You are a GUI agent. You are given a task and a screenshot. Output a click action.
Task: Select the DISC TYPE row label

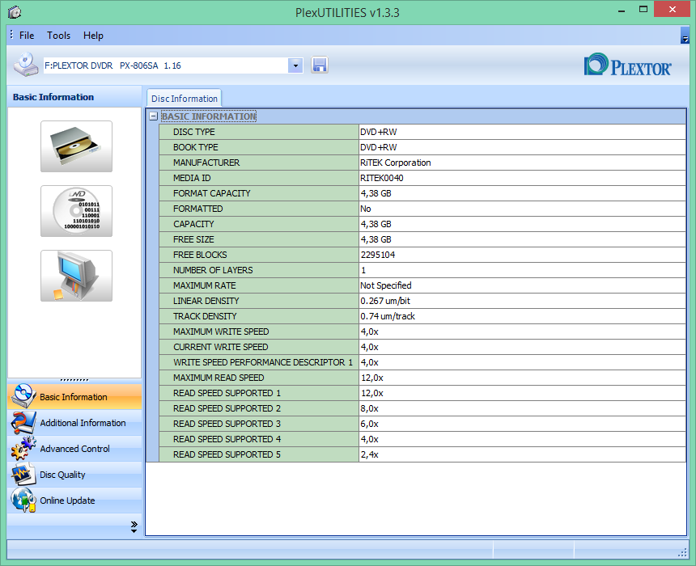click(194, 132)
